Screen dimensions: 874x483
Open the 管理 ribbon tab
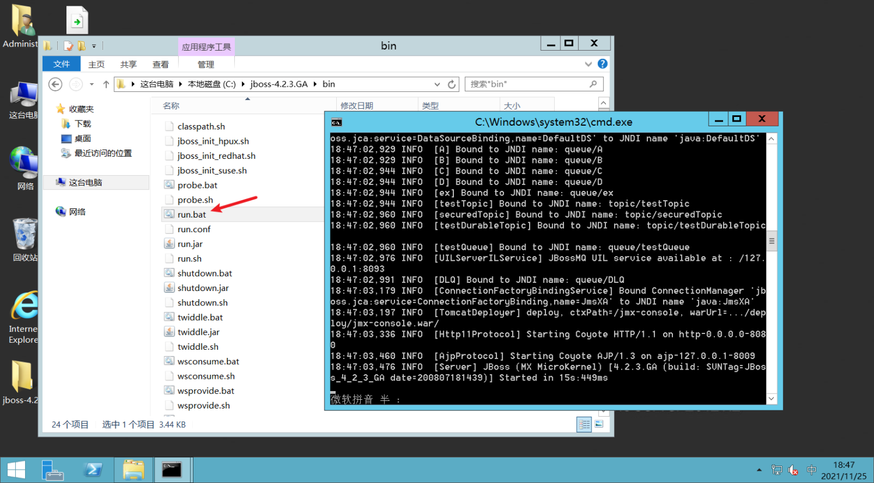[206, 64]
